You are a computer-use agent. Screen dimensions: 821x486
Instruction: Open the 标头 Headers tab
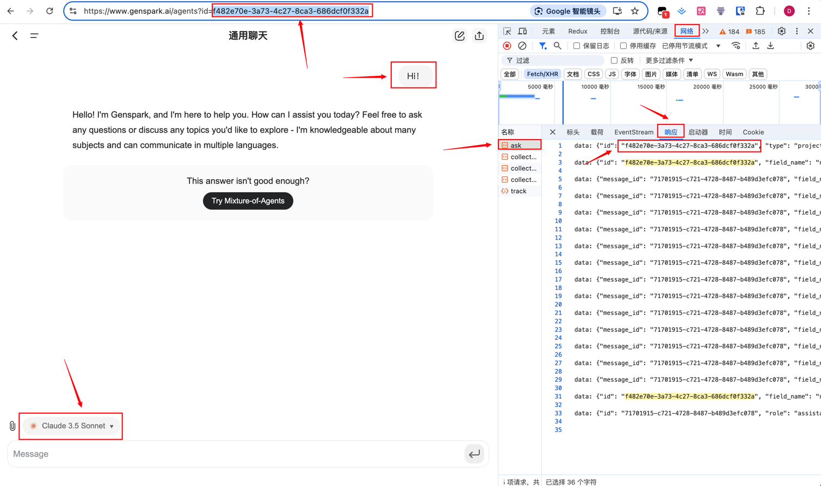(573, 132)
